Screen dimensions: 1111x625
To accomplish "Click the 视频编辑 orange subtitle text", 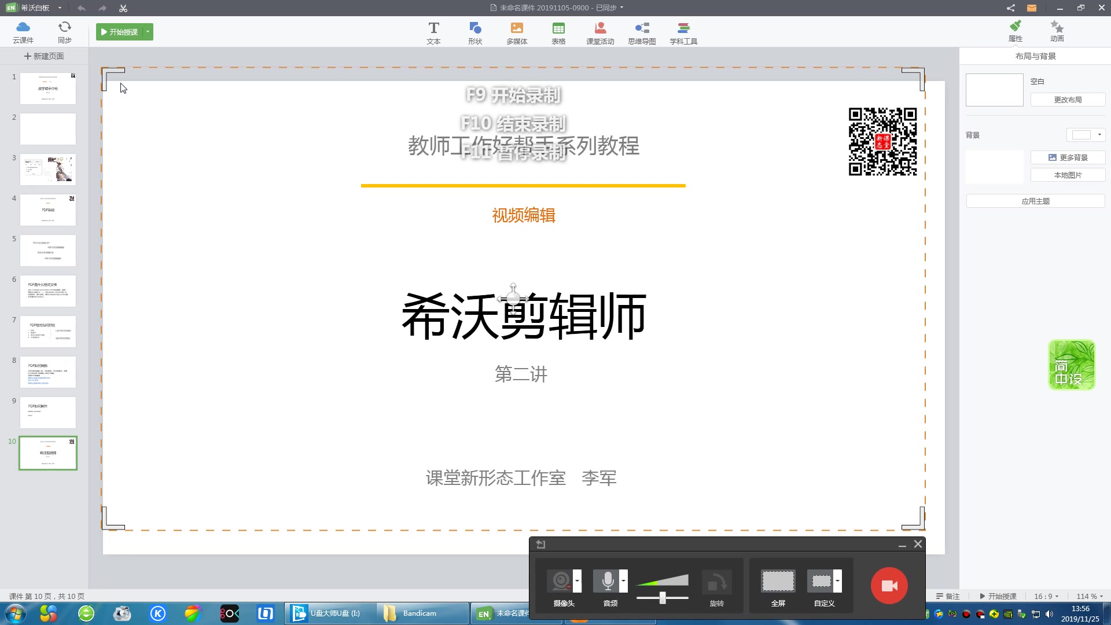I will coord(524,215).
